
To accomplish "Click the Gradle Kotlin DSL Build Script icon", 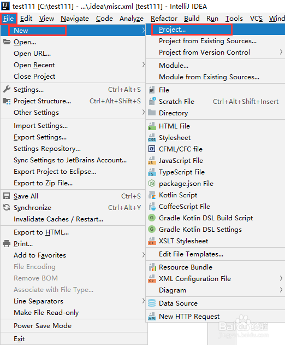I will click(152, 218).
